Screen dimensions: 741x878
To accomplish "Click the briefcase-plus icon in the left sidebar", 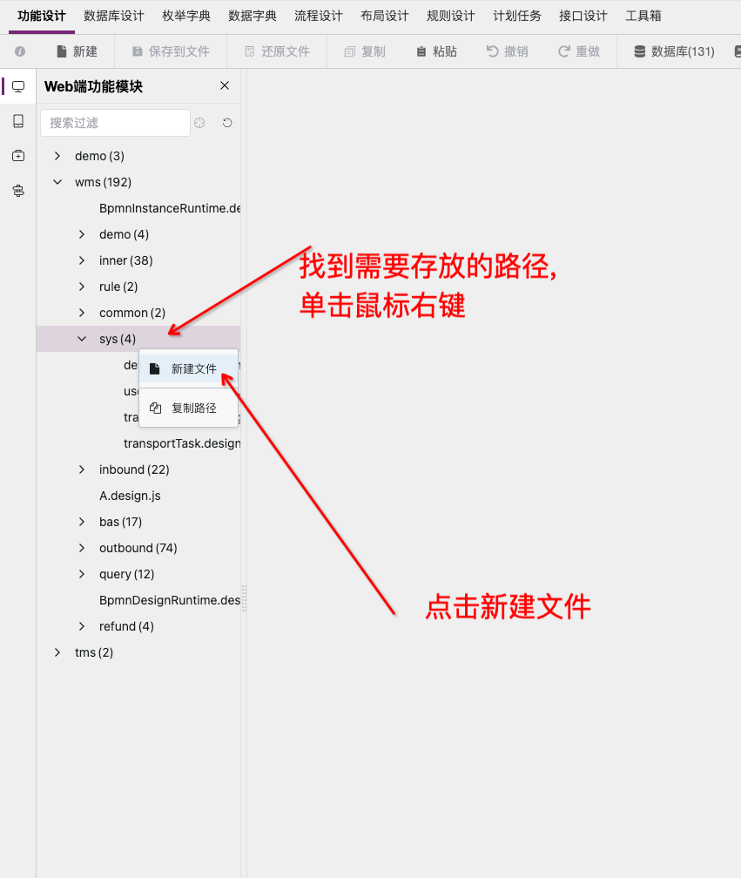I will coord(18,156).
